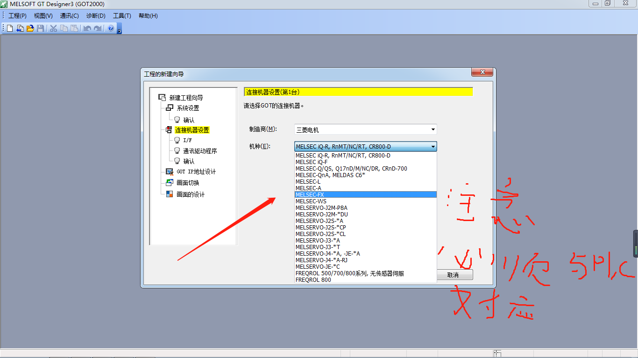Click the GT Designer3 application icon in title bar
Viewport: 638px width, 358px height.
coord(4,4)
